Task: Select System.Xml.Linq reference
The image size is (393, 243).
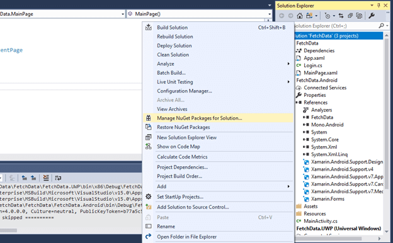Action: click(329, 154)
